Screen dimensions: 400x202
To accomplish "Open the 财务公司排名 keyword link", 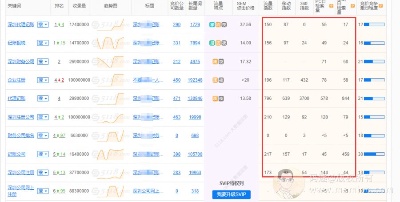I will [x=20, y=136].
